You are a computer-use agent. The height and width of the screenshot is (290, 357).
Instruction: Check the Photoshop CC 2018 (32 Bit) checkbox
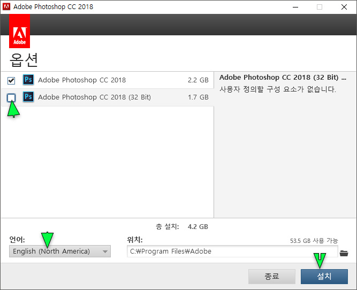click(x=11, y=98)
